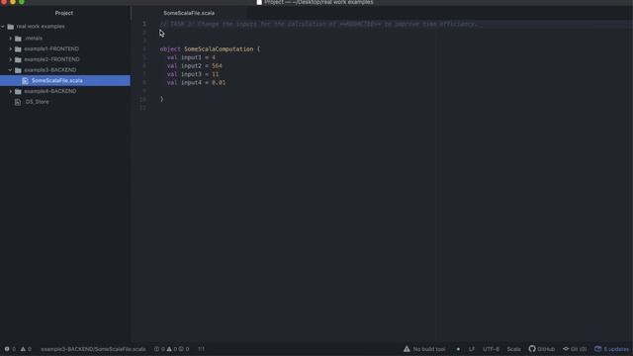Click the object SomeScalaComputation line
Image resolution: width=633 pixels, height=356 pixels.
tap(210, 49)
